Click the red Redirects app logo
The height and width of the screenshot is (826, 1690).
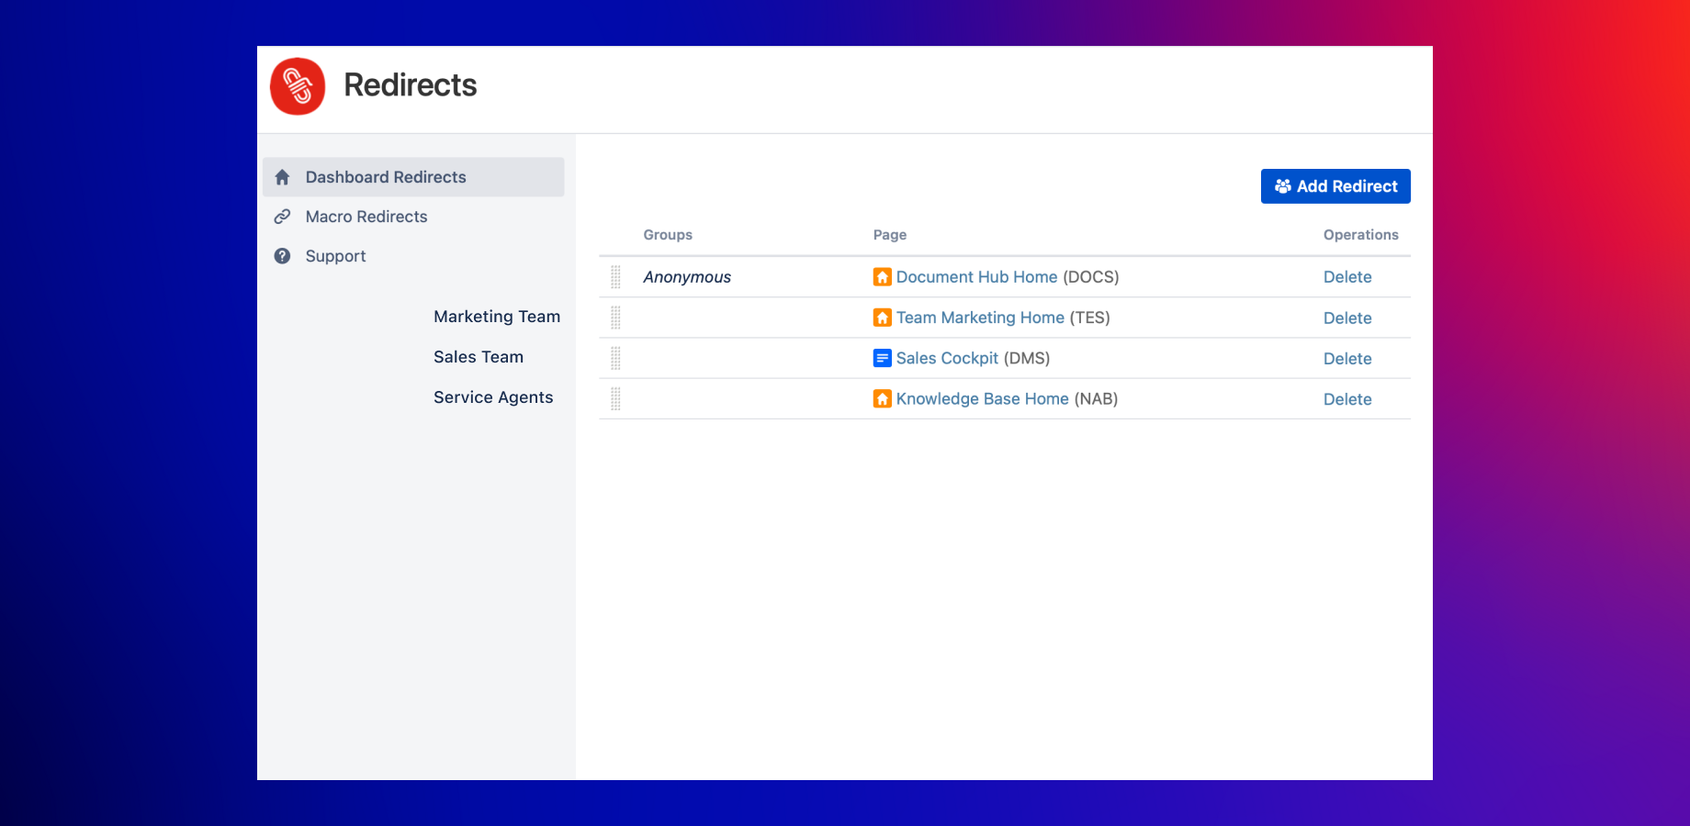[298, 86]
